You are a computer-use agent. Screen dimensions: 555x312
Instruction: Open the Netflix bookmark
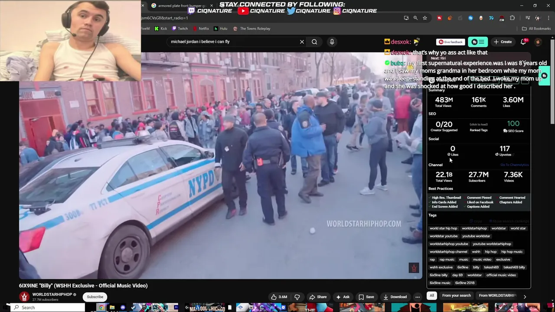click(x=201, y=29)
